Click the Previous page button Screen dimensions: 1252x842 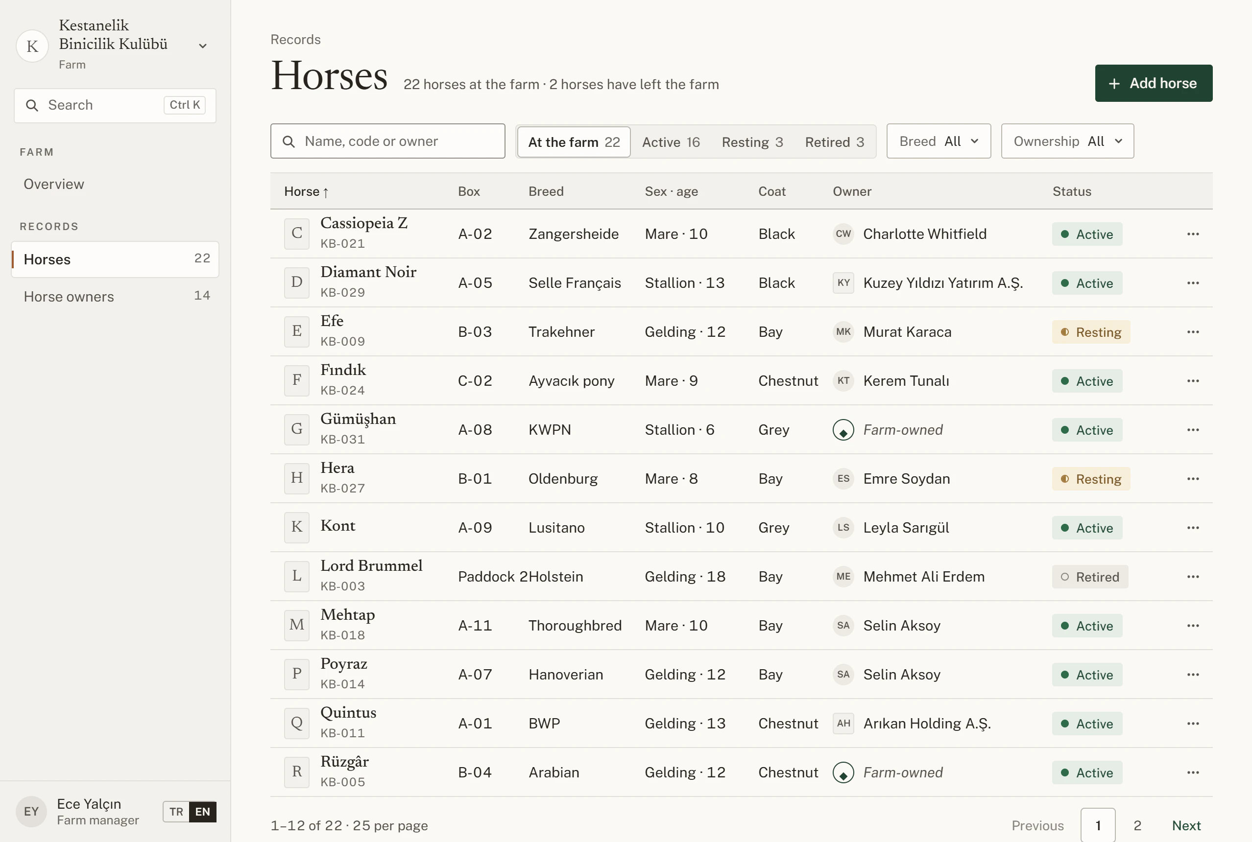pos(1037,825)
